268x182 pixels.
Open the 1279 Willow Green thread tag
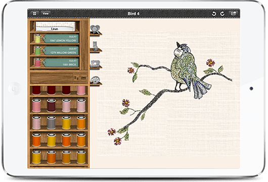[61, 51]
